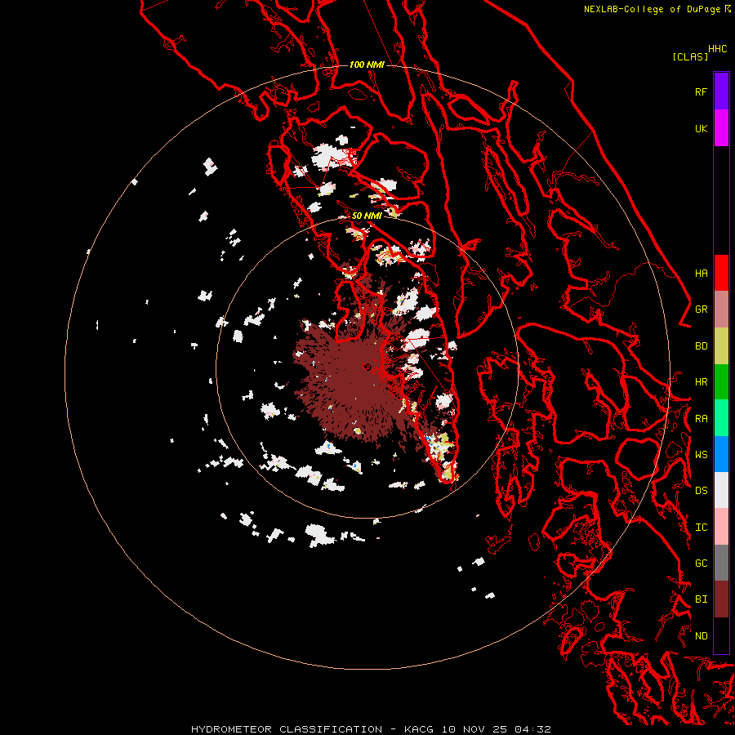735x735 pixels.
Task: Click the ND legend label
Action: (701, 636)
